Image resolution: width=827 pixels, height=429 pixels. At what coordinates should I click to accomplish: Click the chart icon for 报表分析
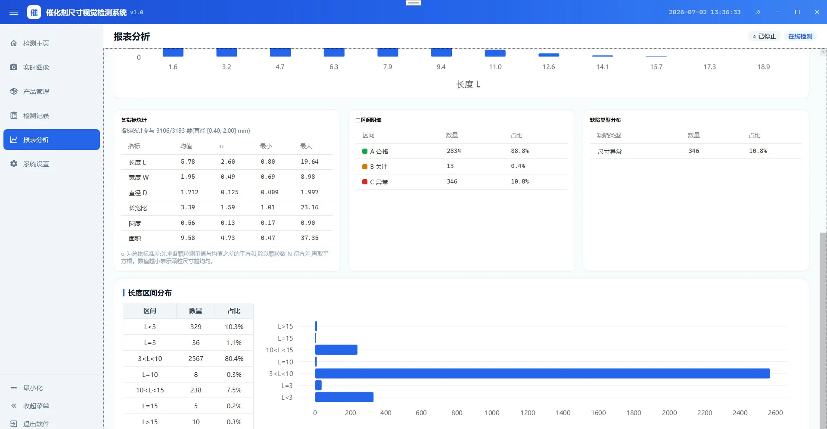(14, 140)
